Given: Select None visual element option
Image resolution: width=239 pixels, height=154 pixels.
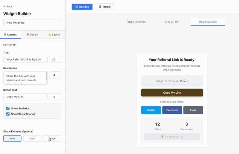Looking at the screenshot, I should click(x=12, y=139).
